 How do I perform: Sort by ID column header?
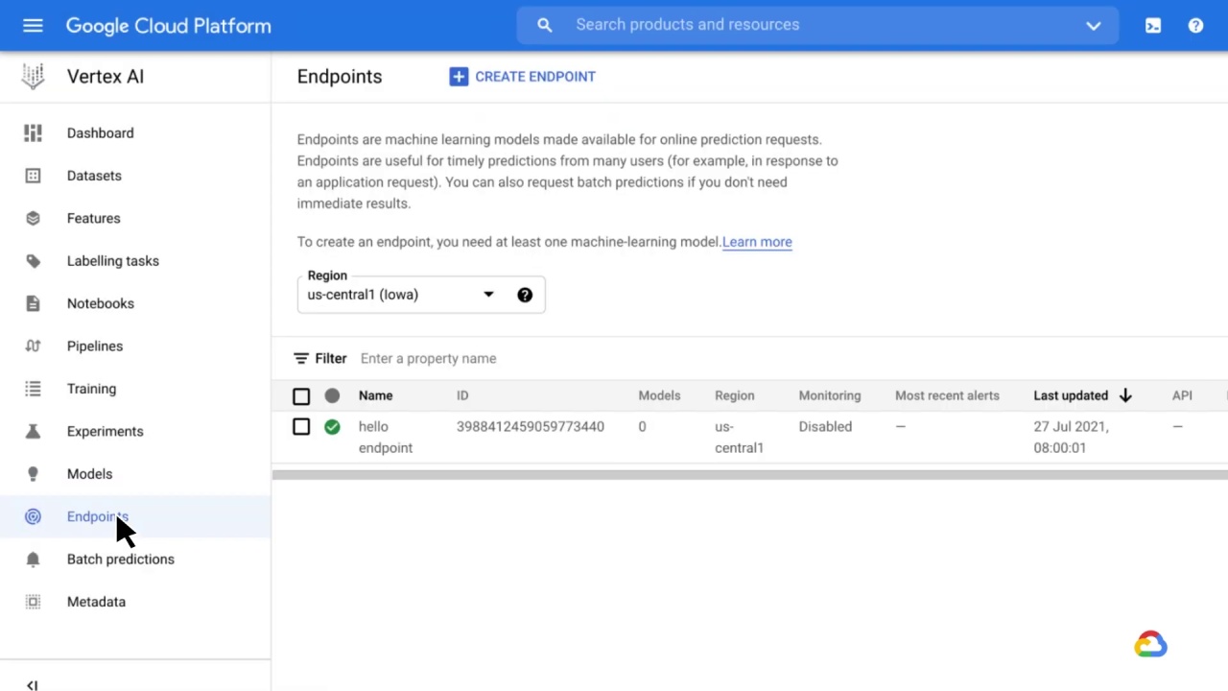[462, 395]
